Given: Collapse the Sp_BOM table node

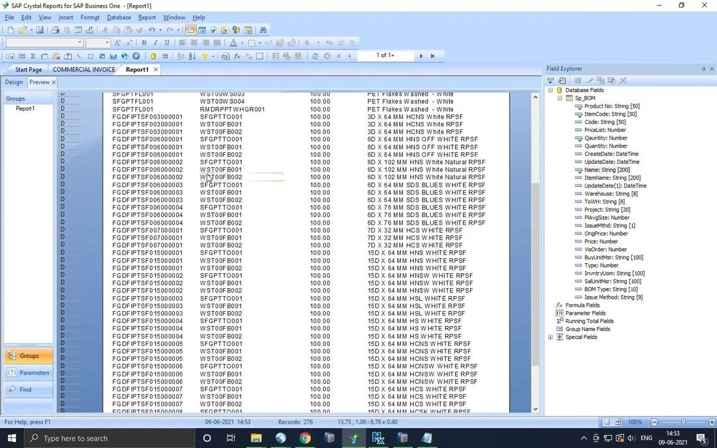Looking at the screenshot, I should pyautogui.click(x=560, y=98).
